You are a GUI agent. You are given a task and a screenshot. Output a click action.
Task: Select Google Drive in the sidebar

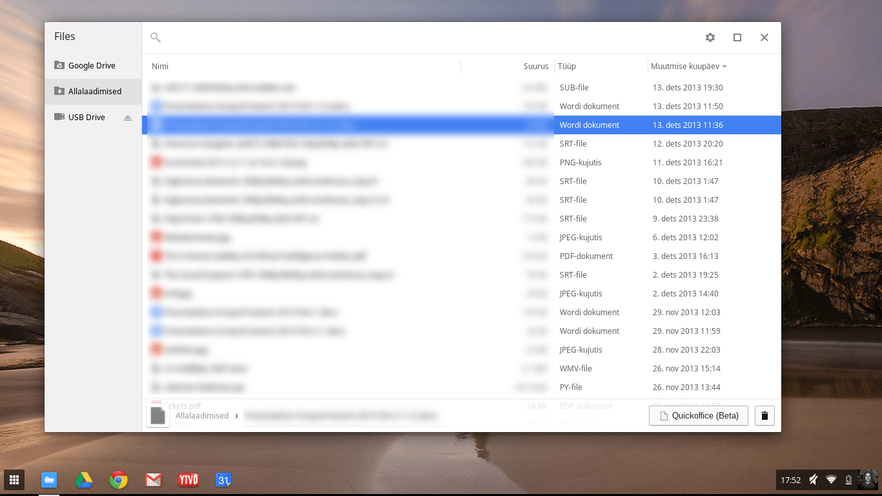(x=92, y=66)
